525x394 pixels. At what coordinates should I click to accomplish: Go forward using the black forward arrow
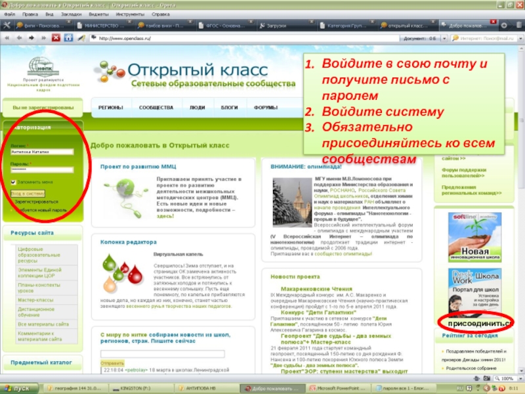pyautogui.click(x=31, y=38)
